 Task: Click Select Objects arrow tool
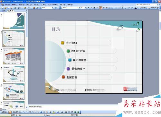(x=10, y=112)
